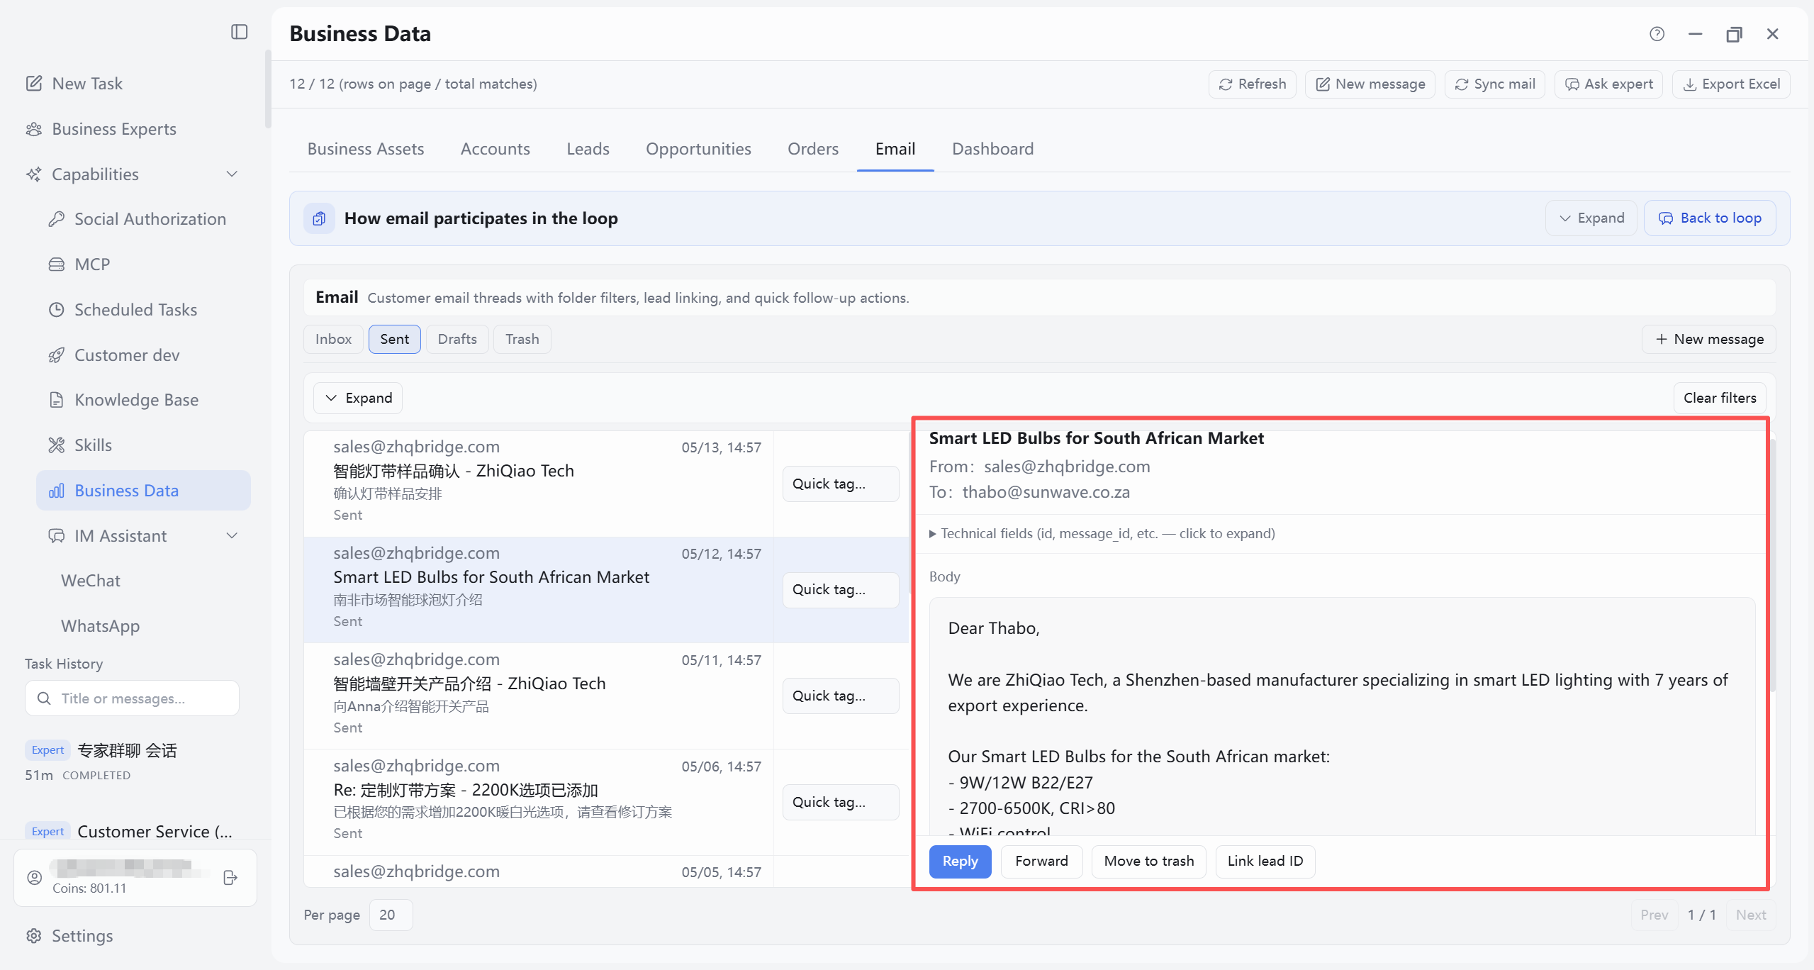Expand Technical fields disclosure triangle
The width and height of the screenshot is (1814, 970).
click(x=932, y=534)
